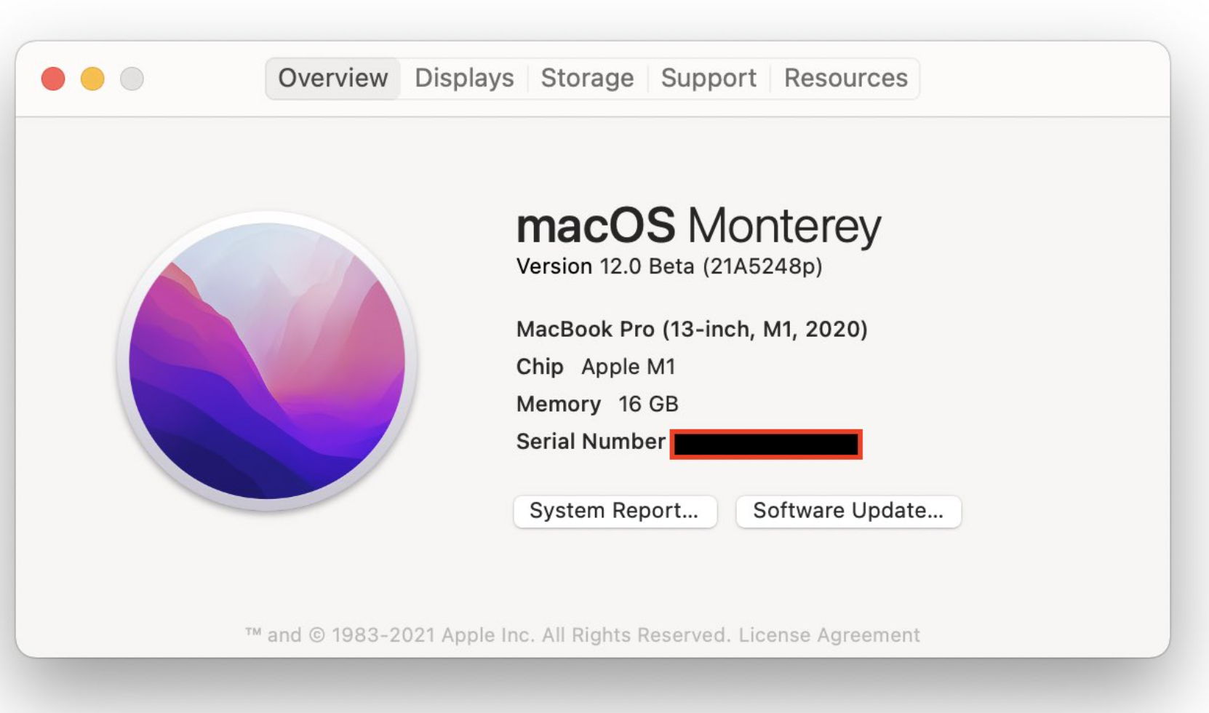
Task: Switch to the Overview tab
Action: coord(333,78)
